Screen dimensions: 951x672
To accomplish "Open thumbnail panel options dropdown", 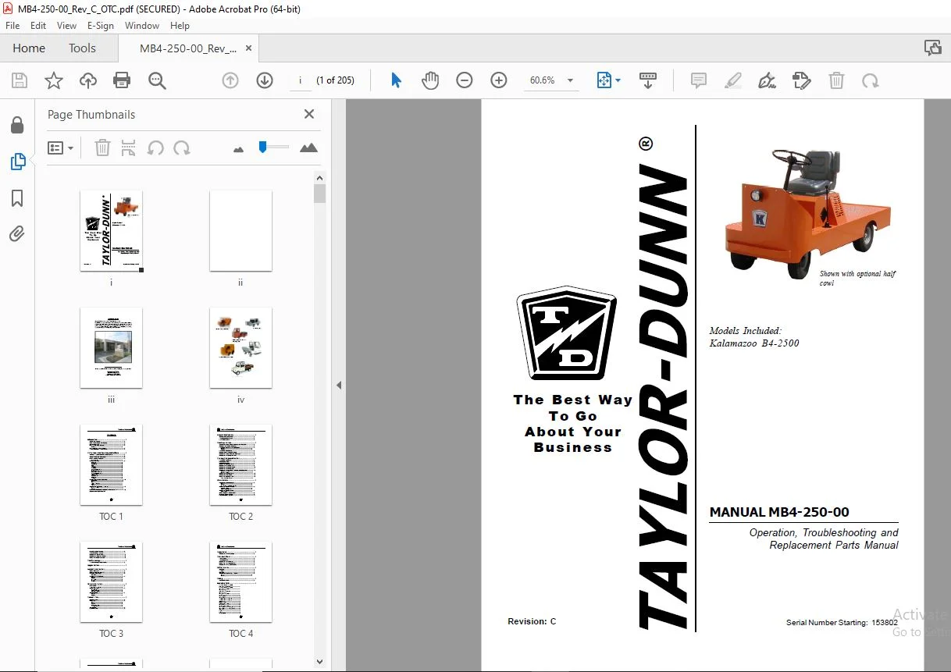I will click(60, 148).
